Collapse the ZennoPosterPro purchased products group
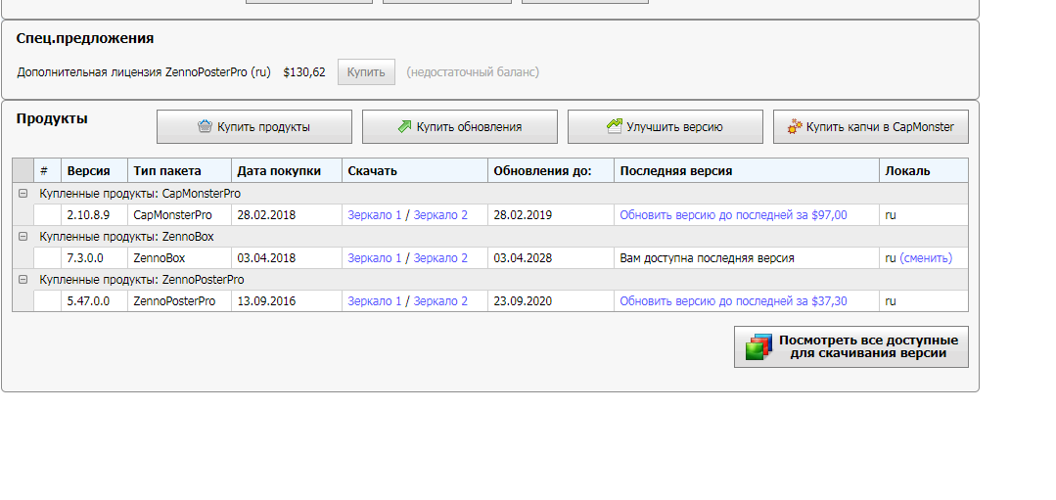This screenshot has height=500, width=1056. tap(23, 280)
